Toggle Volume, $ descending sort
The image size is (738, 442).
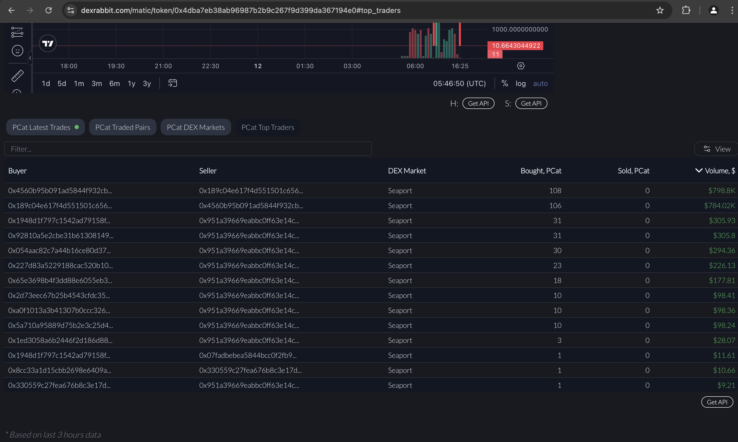(715, 171)
